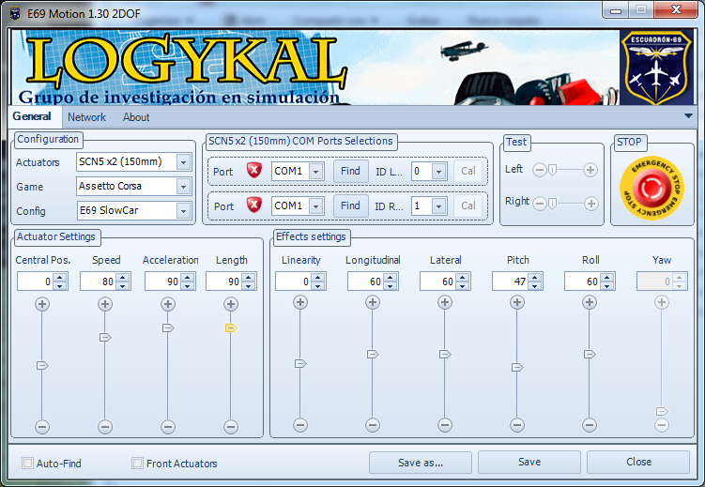Click the Length slider yellow handle

pos(231,328)
